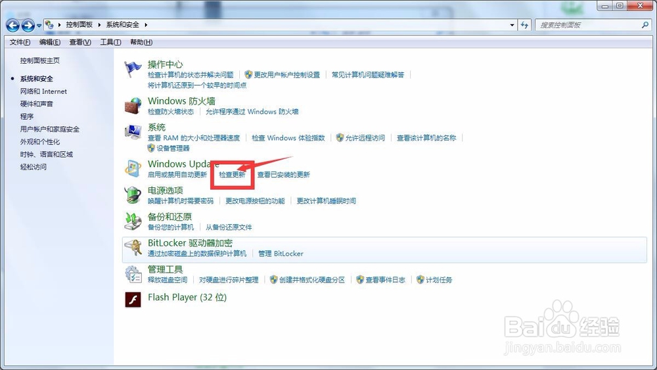Click the Power Options battery icon
Viewport: 657px width, 370px height.
click(133, 195)
